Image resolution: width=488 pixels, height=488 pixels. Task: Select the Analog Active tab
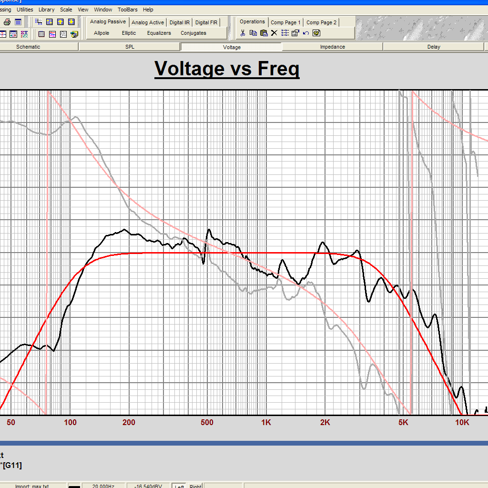point(148,22)
